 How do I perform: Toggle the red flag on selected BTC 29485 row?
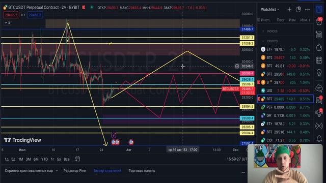[259, 99]
